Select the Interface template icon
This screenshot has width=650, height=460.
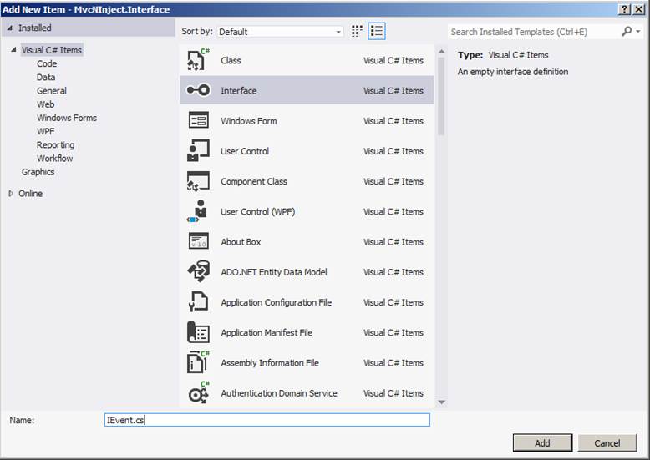pos(199,90)
